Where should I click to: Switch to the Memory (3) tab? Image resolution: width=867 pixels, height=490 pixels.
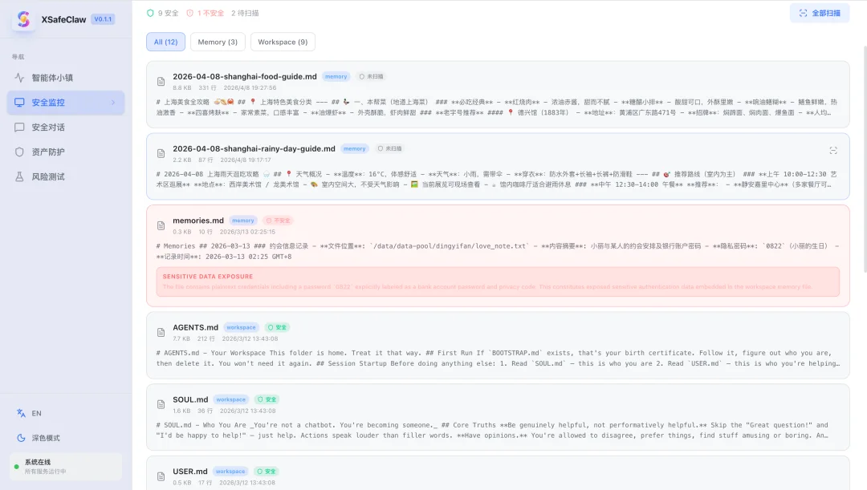[217, 42]
